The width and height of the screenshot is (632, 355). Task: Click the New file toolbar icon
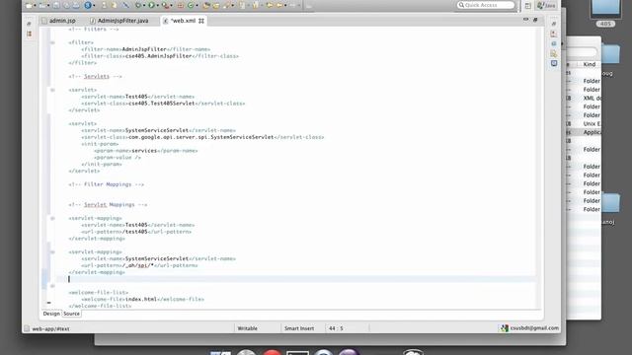point(29,6)
